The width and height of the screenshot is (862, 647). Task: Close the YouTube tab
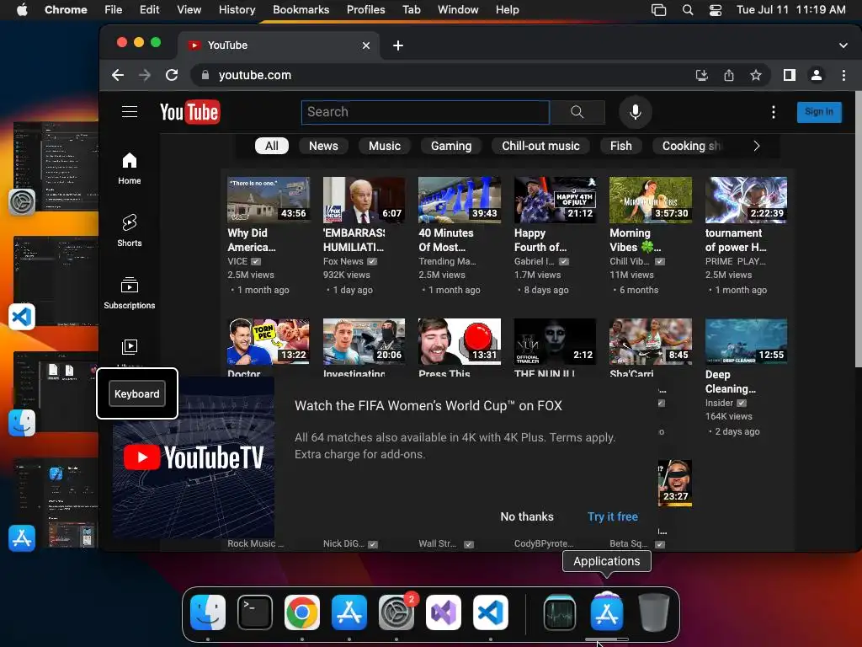pos(366,45)
